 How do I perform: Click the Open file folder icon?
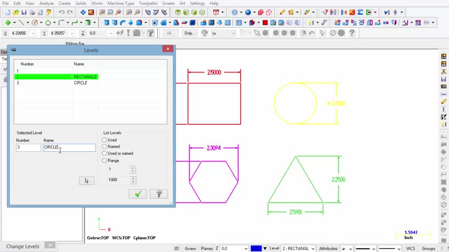[x=16, y=12]
